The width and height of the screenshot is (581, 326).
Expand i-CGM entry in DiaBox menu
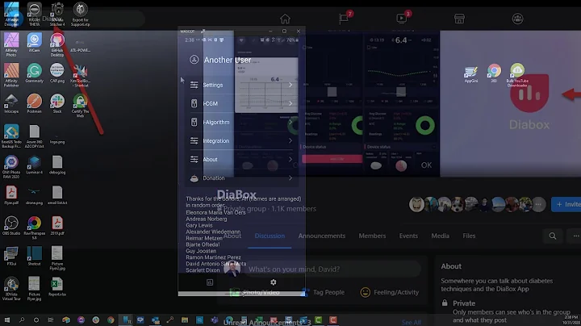[x=241, y=103]
